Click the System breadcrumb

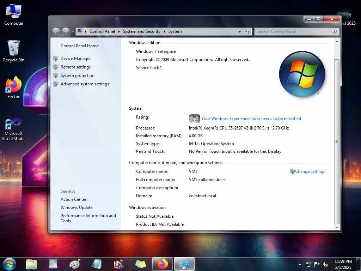175,31
